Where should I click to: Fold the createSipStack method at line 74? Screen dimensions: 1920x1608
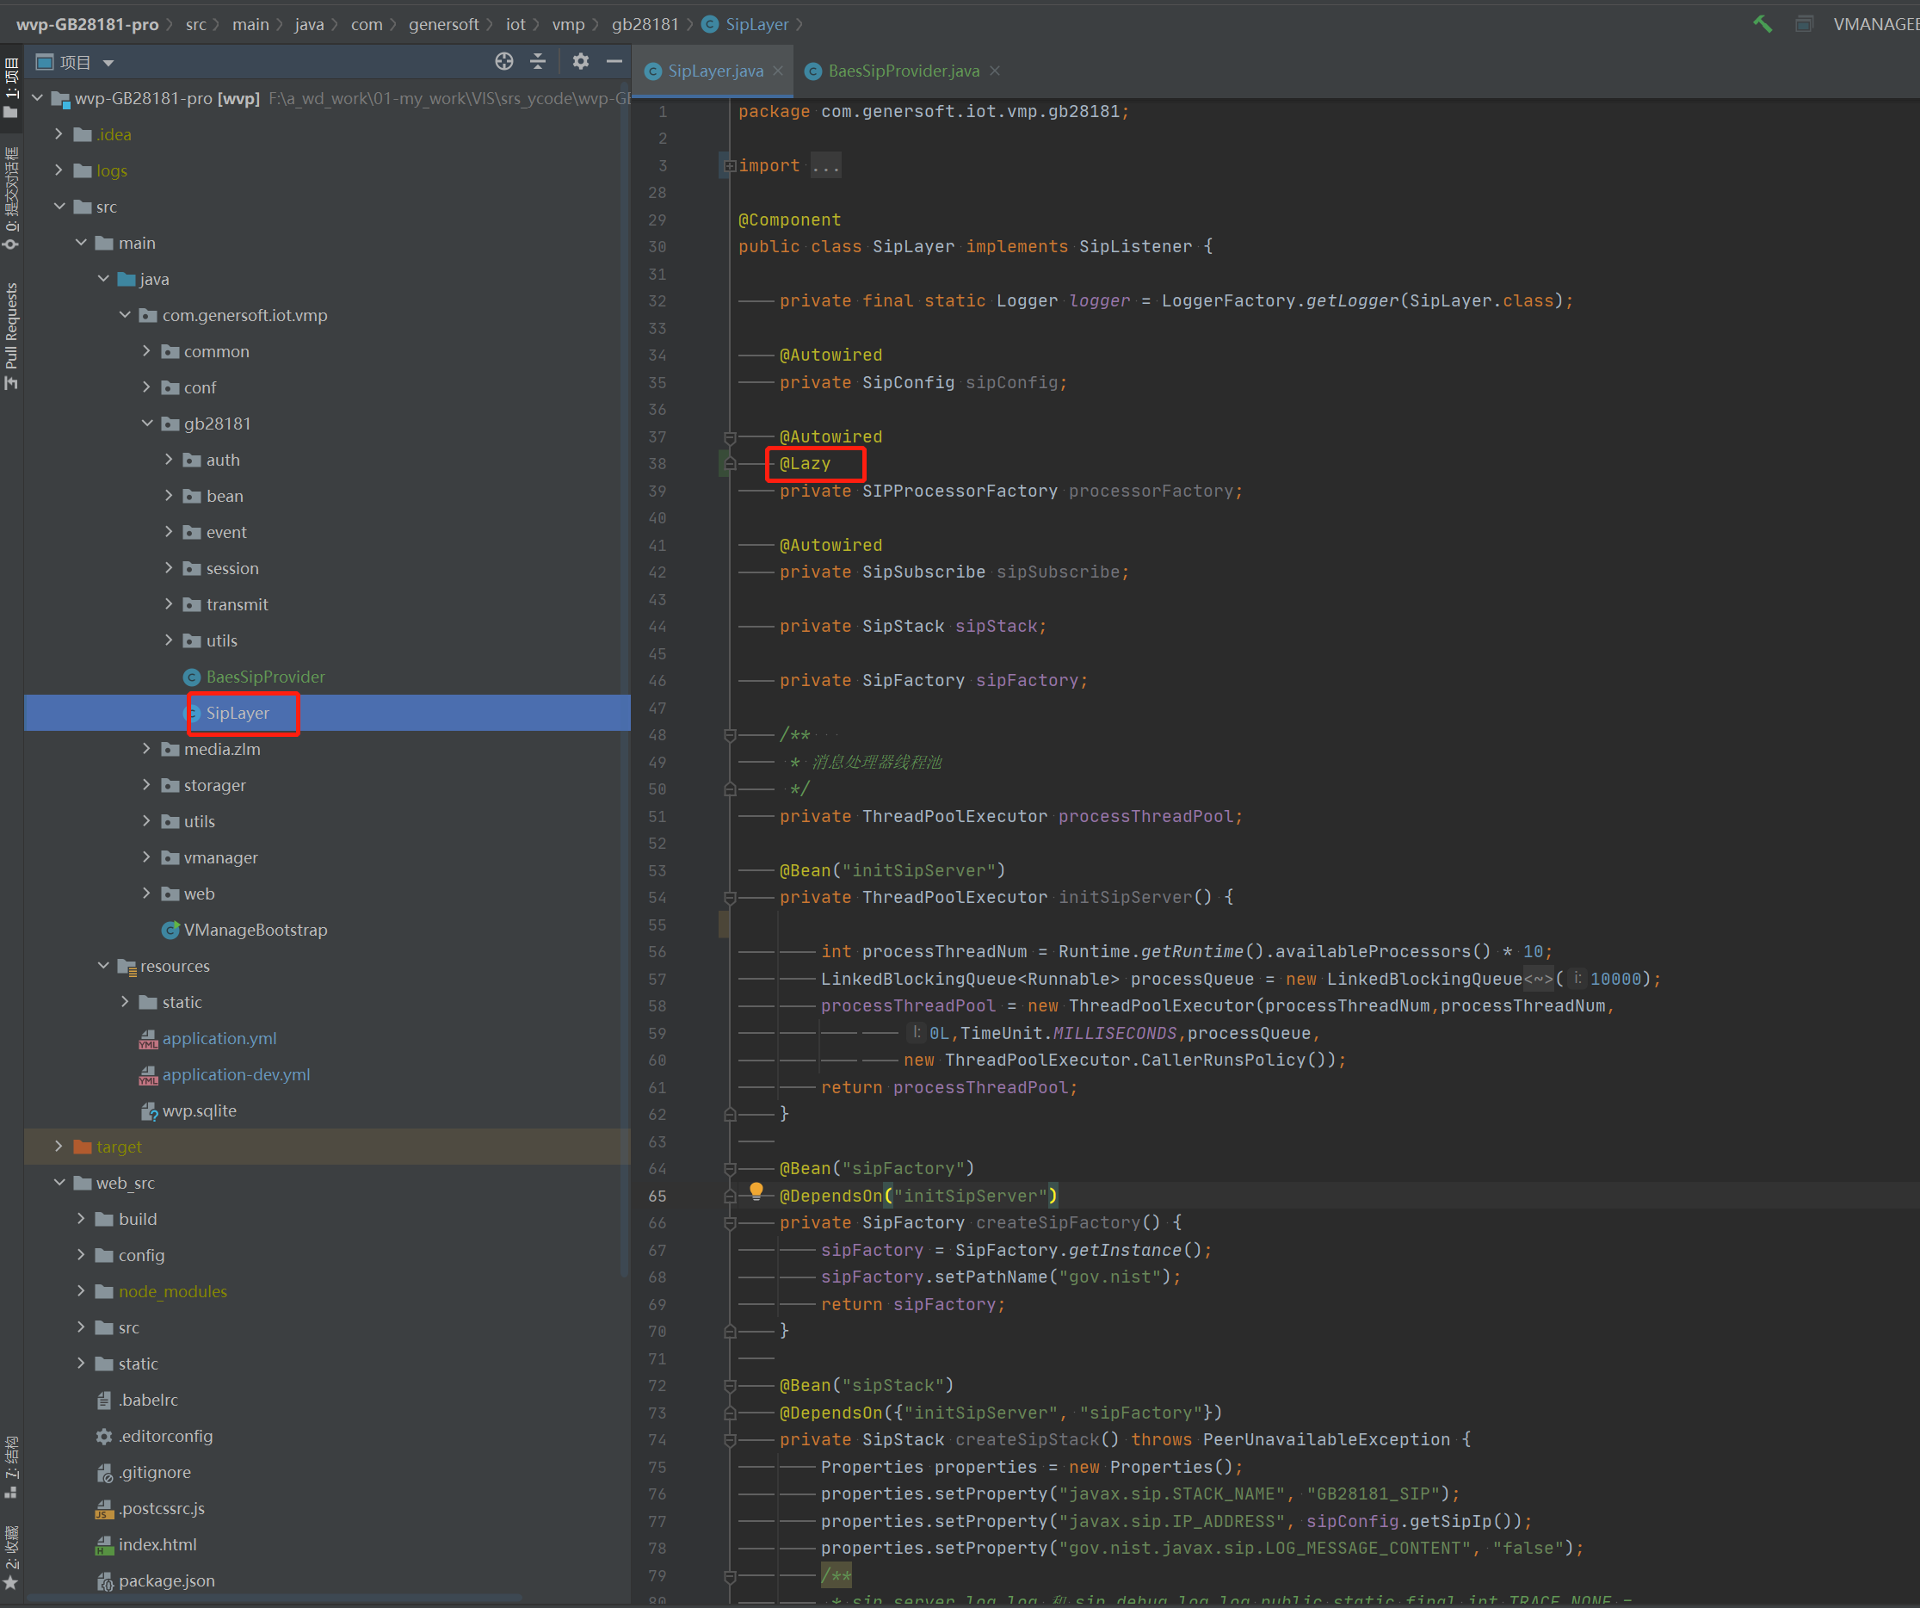[730, 1439]
